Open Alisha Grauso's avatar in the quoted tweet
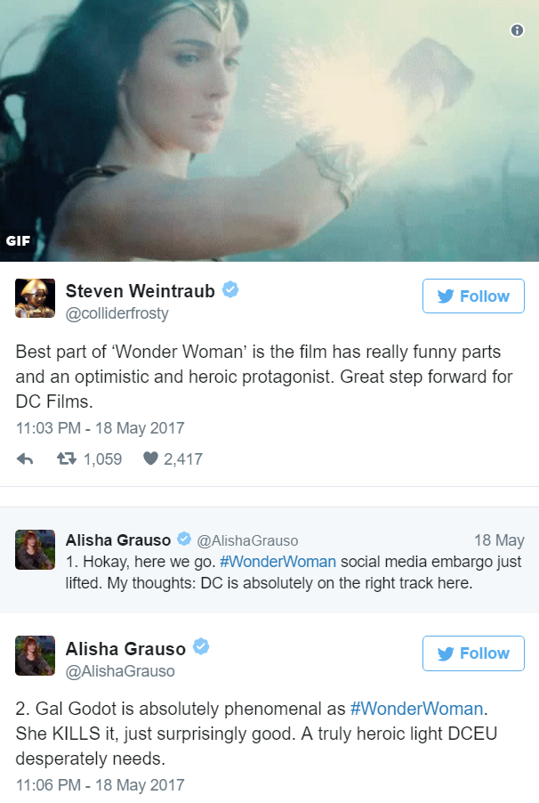The image size is (539, 803). [x=35, y=549]
